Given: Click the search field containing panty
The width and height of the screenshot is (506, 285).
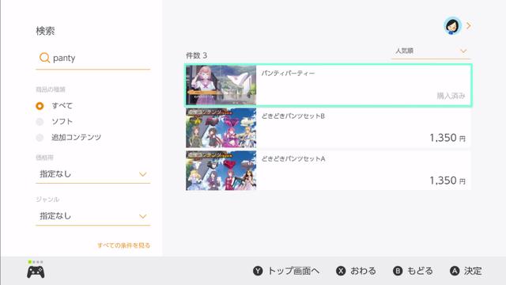Looking at the screenshot, I should [x=93, y=59].
